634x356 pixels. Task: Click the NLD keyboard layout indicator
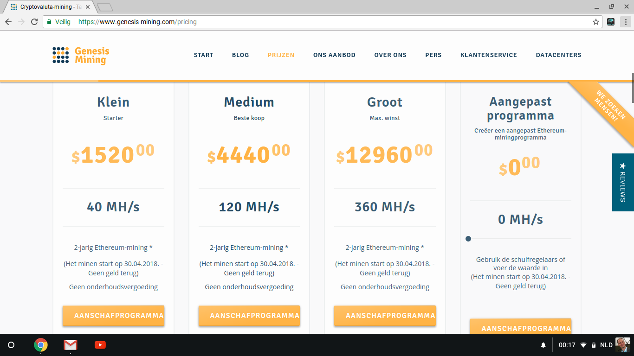point(606,345)
